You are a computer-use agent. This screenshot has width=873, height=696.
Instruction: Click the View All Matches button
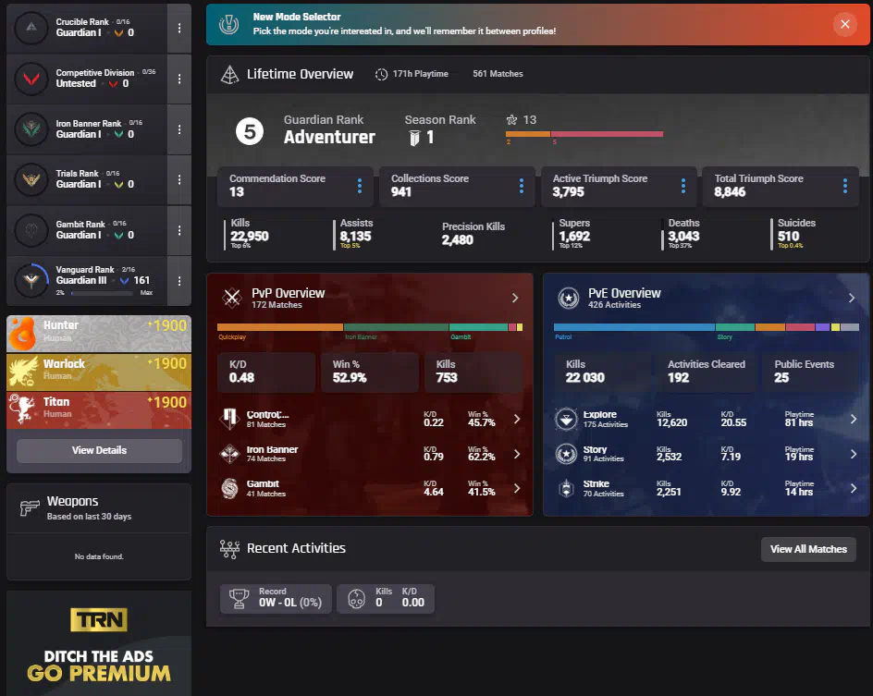pos(808,549)
